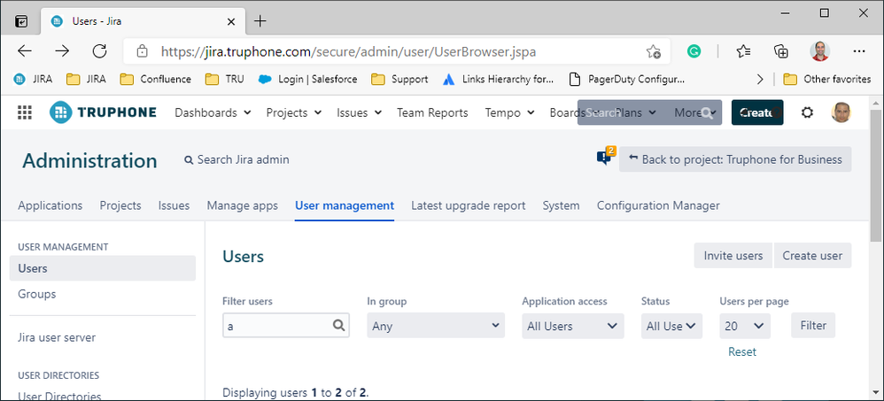
Task: Open the browser Settings and more menu
Action: tap(859, 51)
